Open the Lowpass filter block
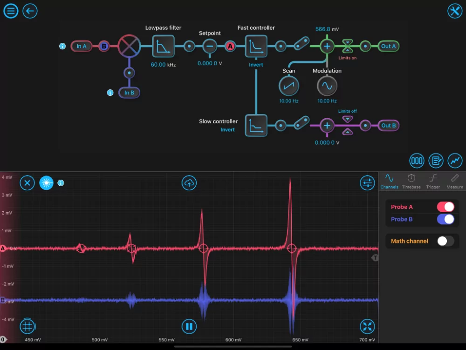This screenshot has height=350, width=466. click(163, 46)
